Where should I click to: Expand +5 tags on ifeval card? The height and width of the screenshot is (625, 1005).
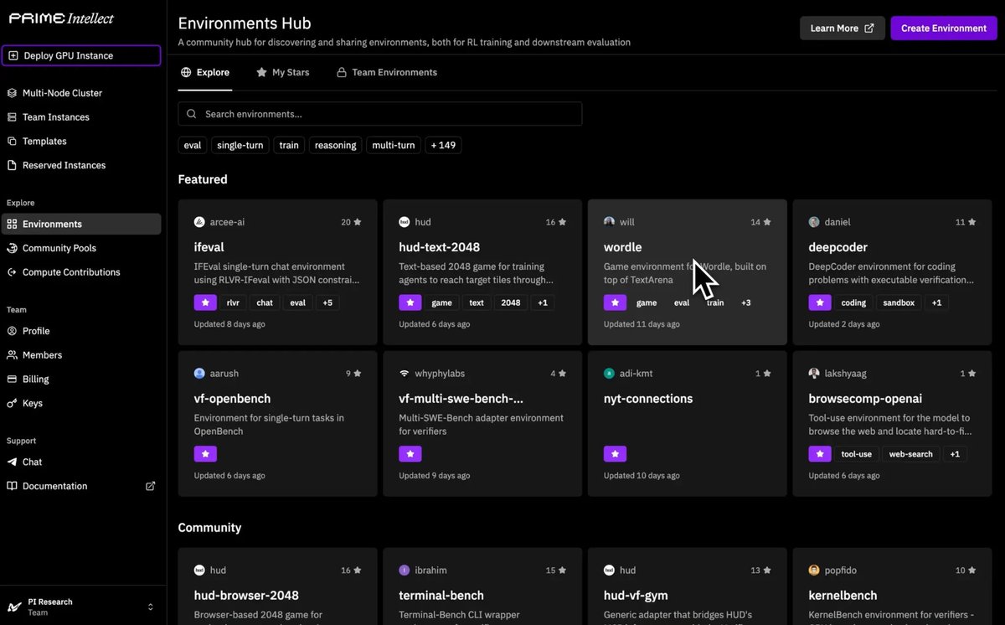pyautogui.click(x=327, y=302)
